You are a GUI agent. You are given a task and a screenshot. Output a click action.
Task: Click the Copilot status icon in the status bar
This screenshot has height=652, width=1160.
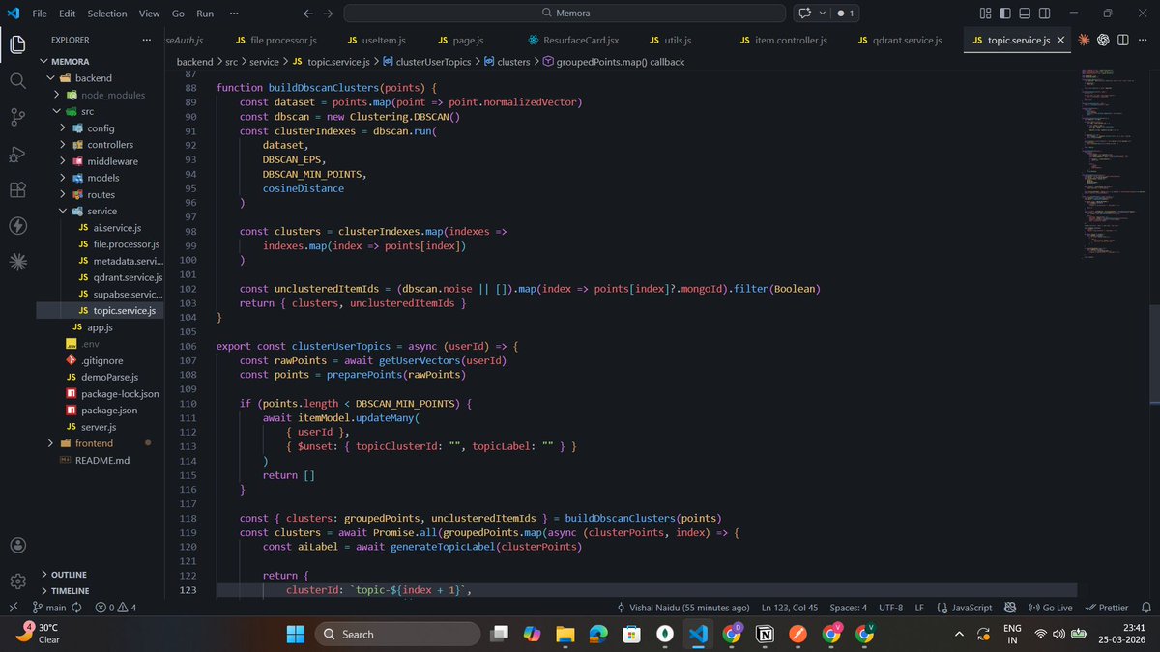1009,608
